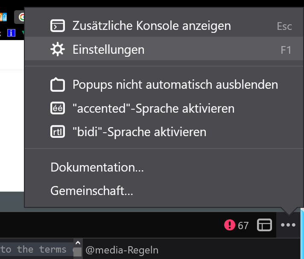
Task: Choose Zusätzliche Konsole anzeigen
Action: tap(152, 26)
